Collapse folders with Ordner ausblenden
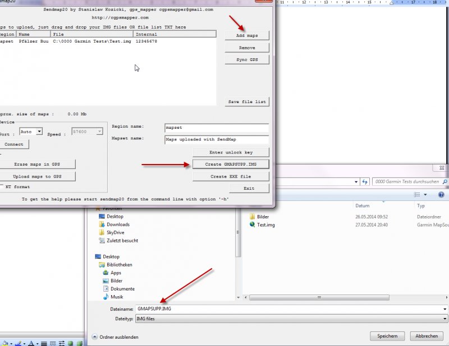The height and width of the screenshot is (346, 449). coord(115,337)
